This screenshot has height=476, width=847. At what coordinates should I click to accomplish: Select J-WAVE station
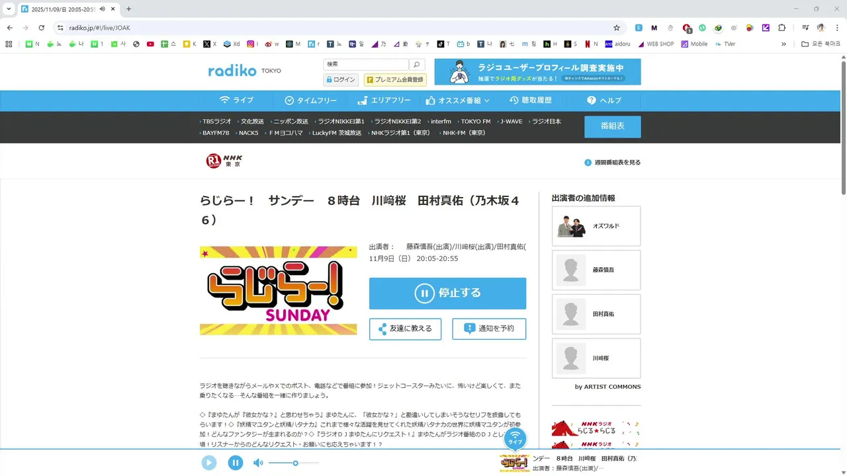pos(510,122)
